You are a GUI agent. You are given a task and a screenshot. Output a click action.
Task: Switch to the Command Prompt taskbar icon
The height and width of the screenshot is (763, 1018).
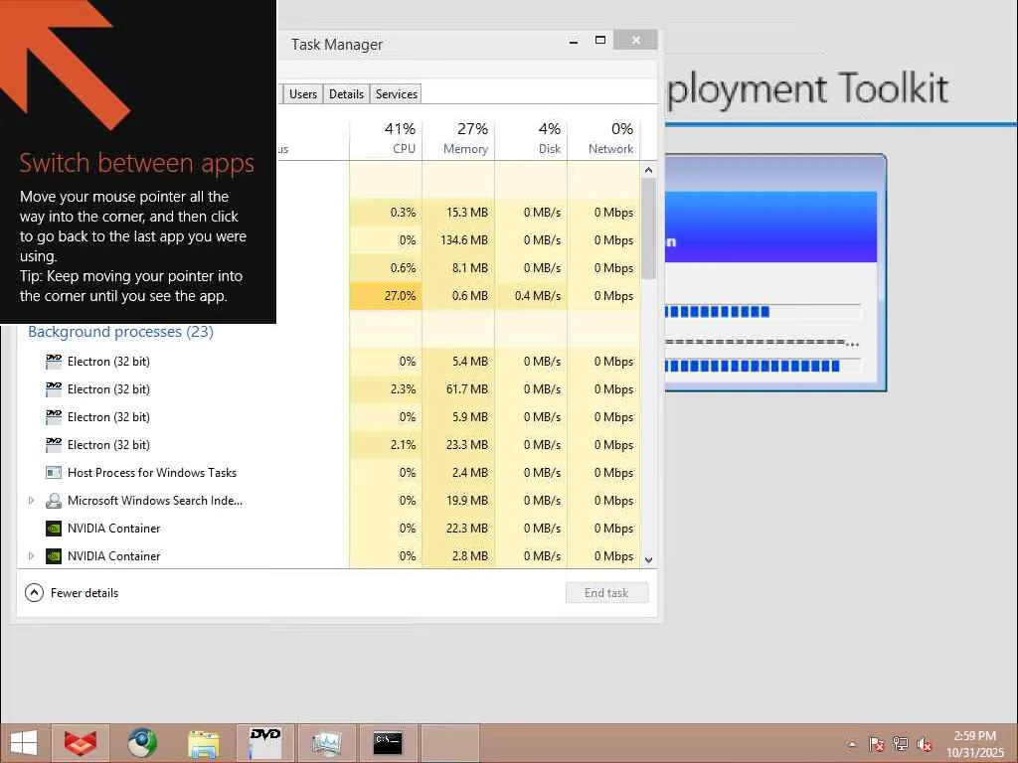pyautogui.click(x=388, y=743)
